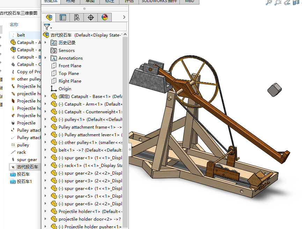The height and width of the screenshot is (229, 302).
Task: Select the DimXpertManager crosshair tab
Action: [91, 17]
